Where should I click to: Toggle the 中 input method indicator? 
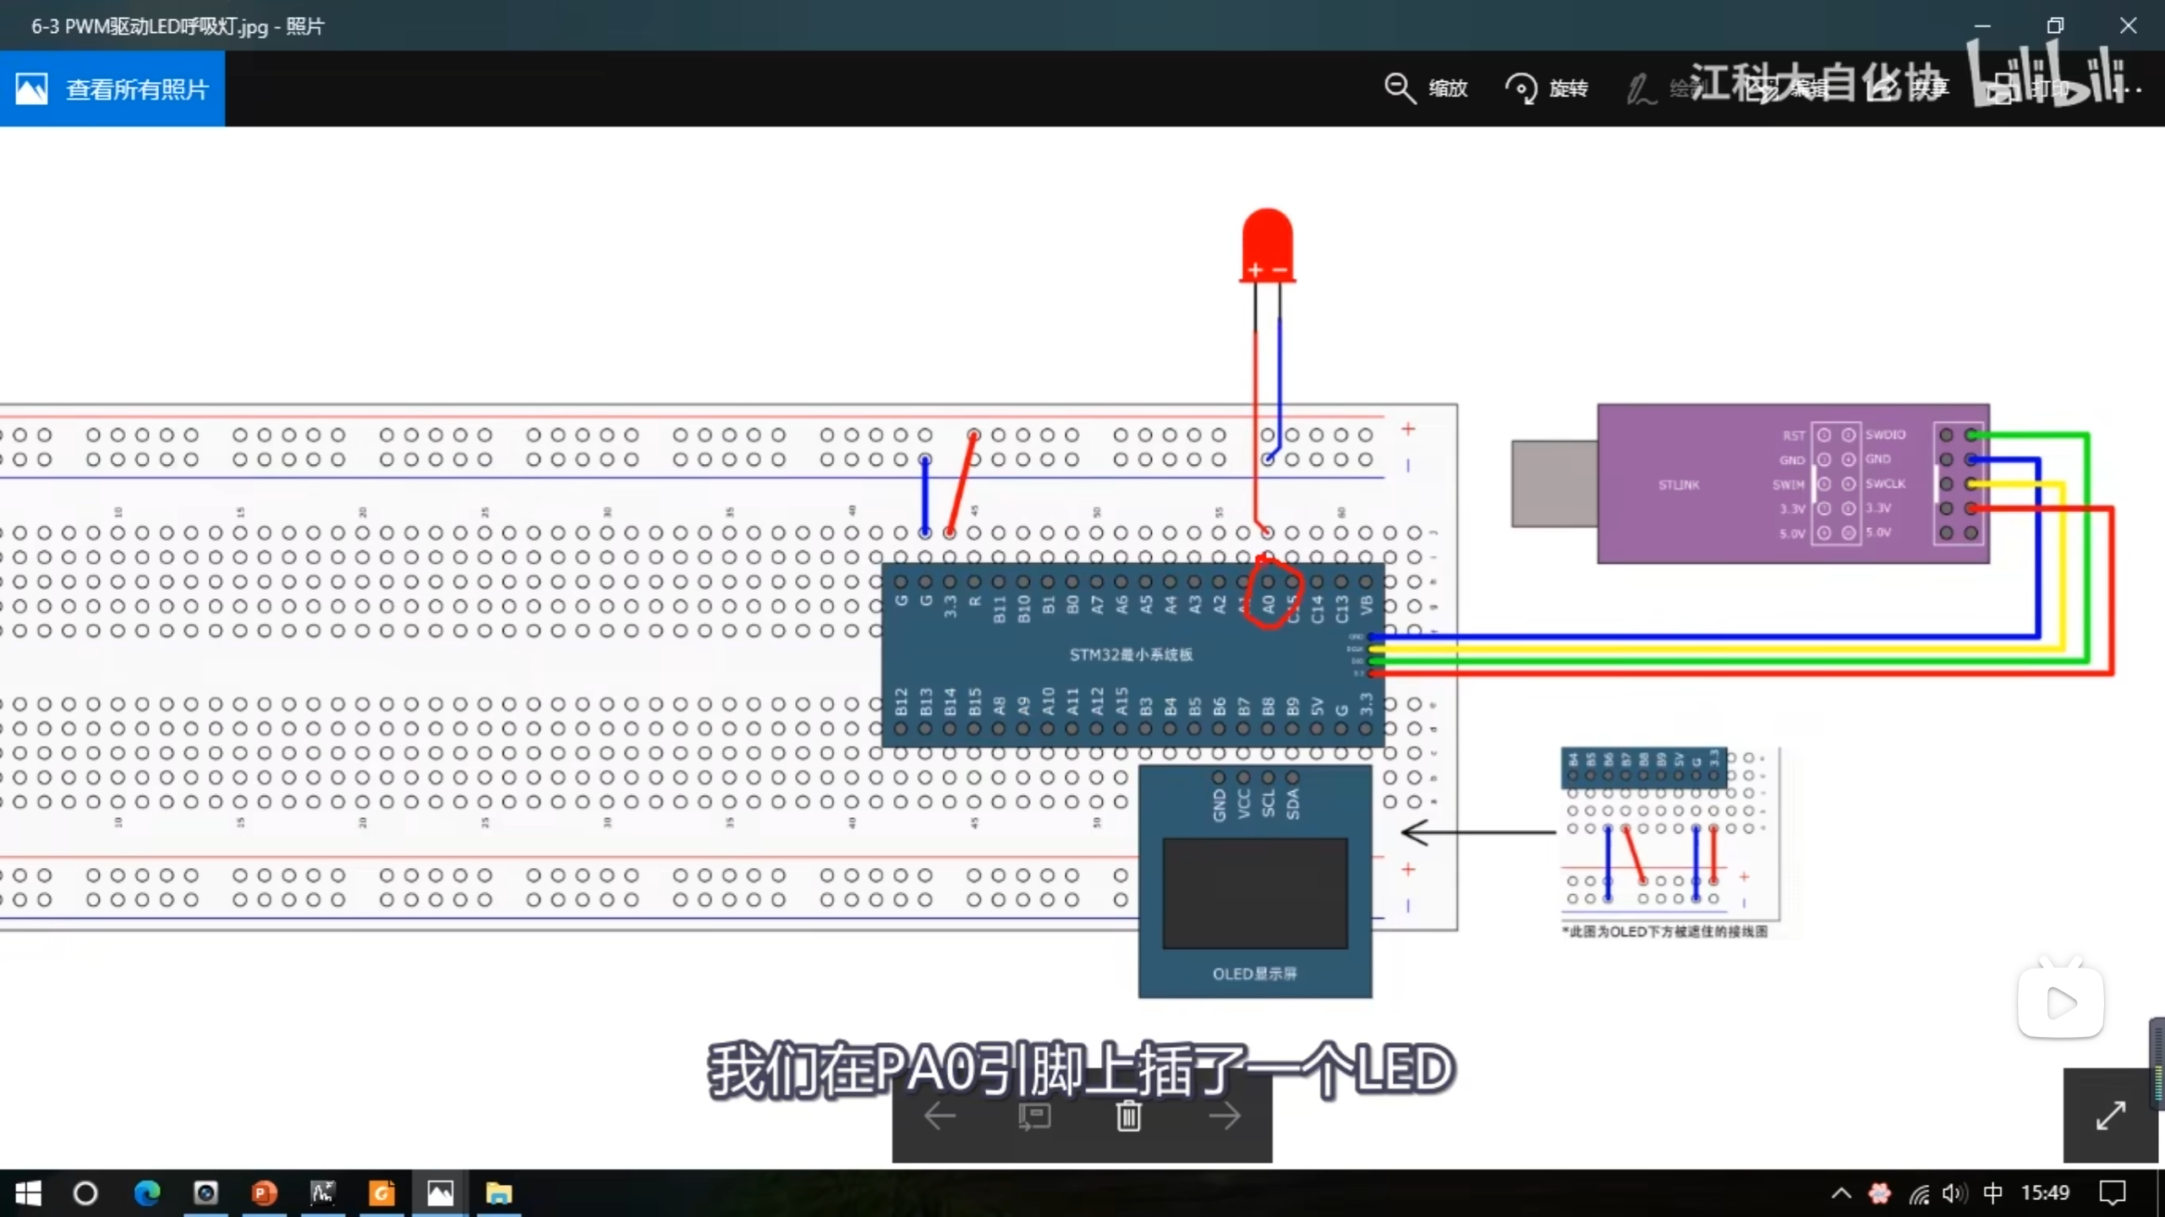tap(1992, 1193)
